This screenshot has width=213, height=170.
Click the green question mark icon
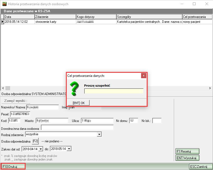74,89
